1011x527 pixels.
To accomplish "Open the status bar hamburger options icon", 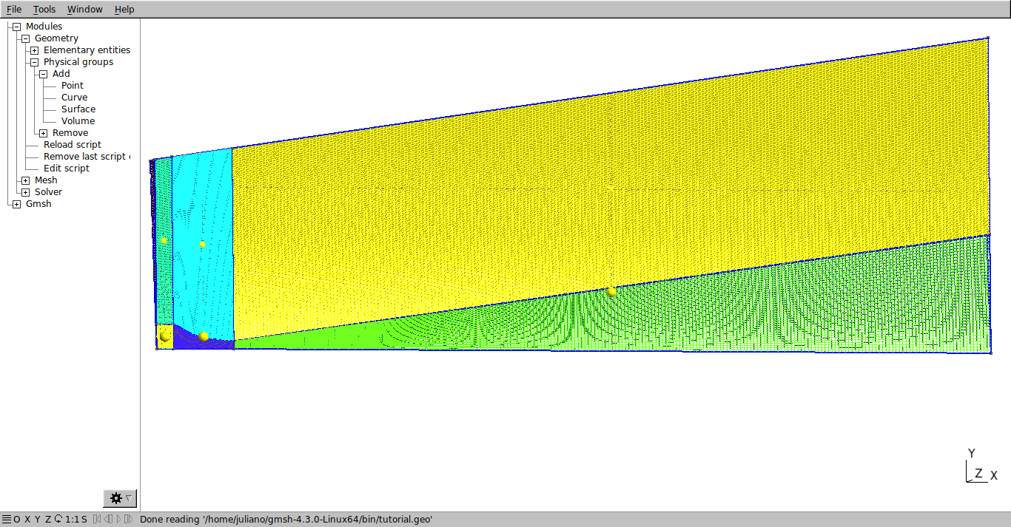I will (x=7, y=520).
